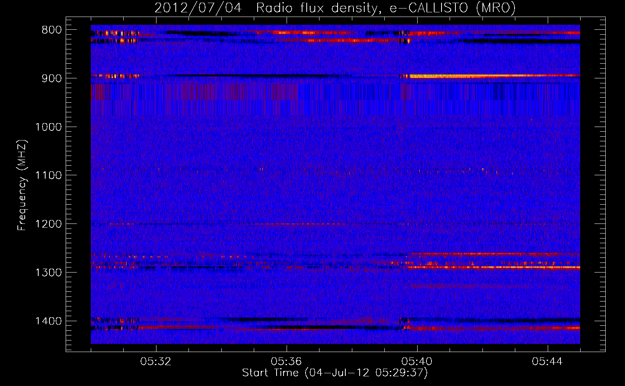625x386 pixels.
Task: Click the 05:44 time tick label
Action: point(547,362)
